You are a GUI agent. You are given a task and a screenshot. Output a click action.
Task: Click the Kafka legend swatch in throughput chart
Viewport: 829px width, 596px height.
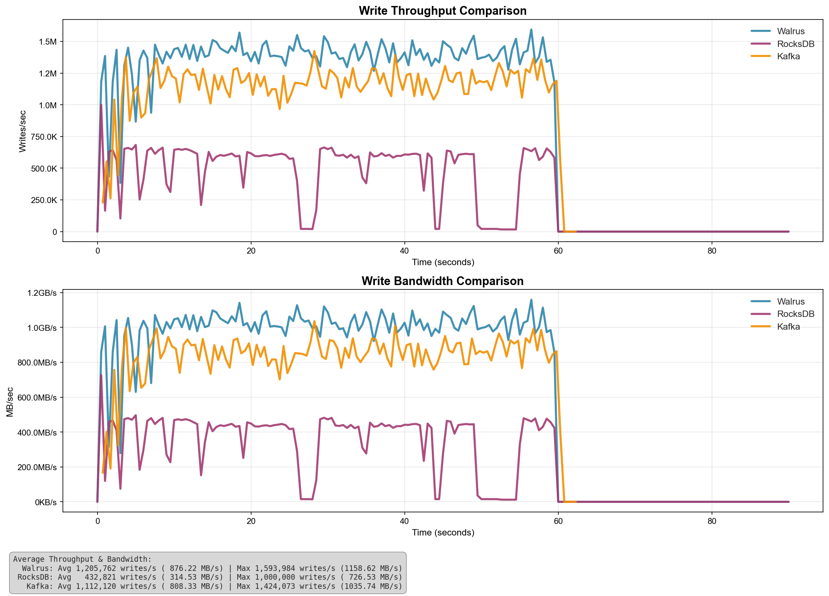761,56
